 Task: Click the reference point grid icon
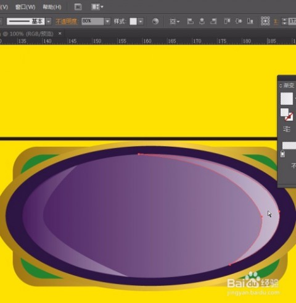point(265,21)
